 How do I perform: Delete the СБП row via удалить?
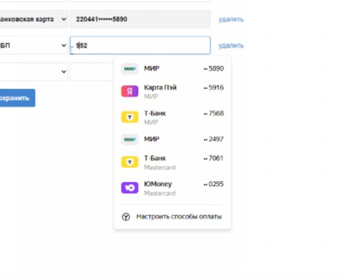pyautogui.click(x=231, y=46)
